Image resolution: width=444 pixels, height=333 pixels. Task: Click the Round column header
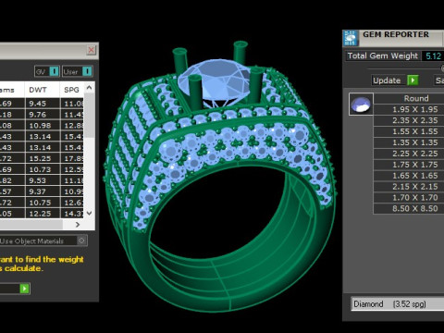[416, 98]
